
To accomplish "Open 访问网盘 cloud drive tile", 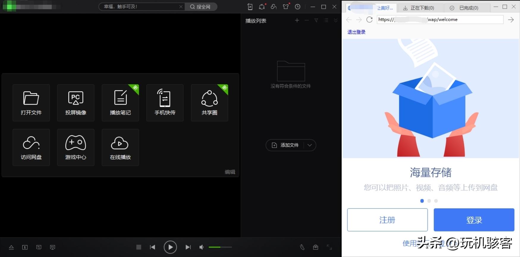I will 31,147.
